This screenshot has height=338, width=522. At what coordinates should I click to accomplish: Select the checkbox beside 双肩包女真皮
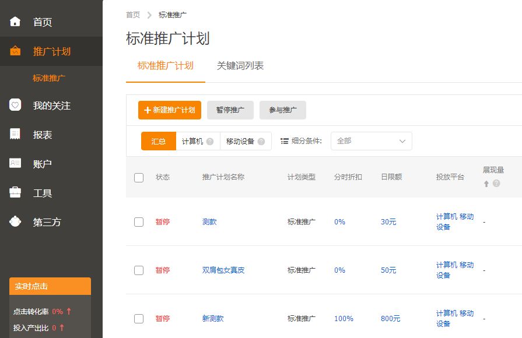click(139, 270)
